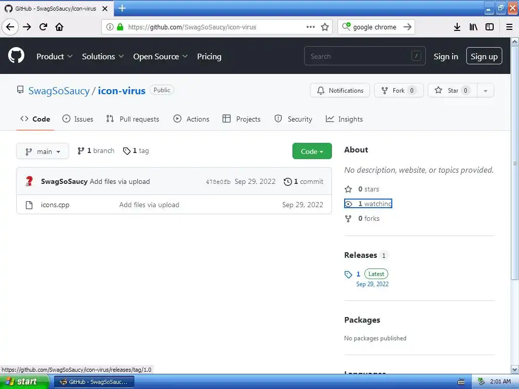Click the page vertical scrollbar thumb
The width and height of the screenshot is (519, 389).
click(515, 163)
